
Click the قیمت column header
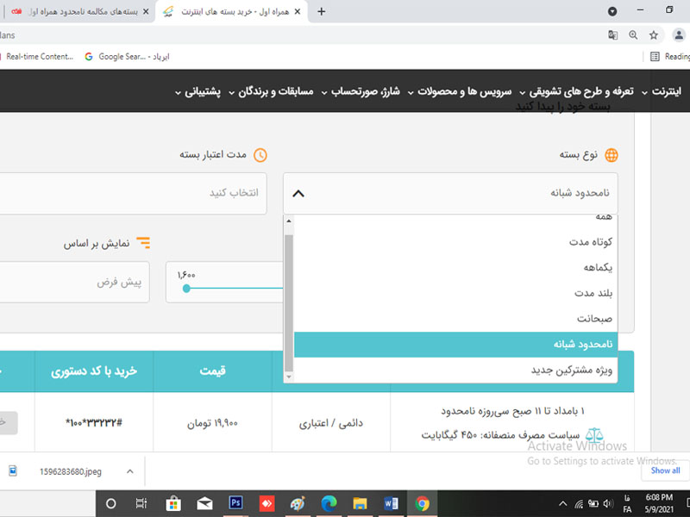tap(212, 371)
